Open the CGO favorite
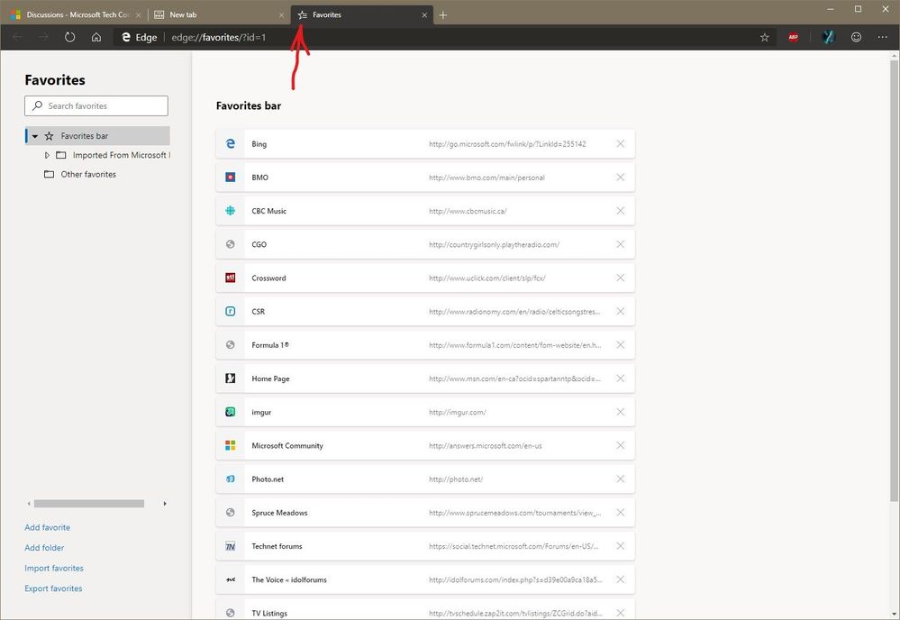The width and height of the screenshot is (900, 620). (425, 244)
